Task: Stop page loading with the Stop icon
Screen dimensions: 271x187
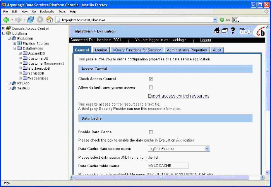Action: click(x=40, y=20)
